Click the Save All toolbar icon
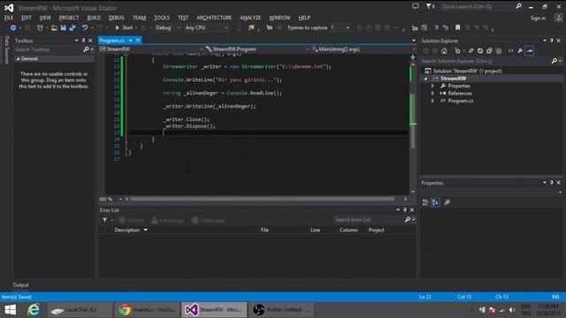The width and height of the screenshot is (566, 318). click(73, 27)
